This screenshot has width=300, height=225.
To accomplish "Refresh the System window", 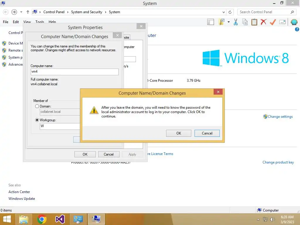I will click(230, 12).
